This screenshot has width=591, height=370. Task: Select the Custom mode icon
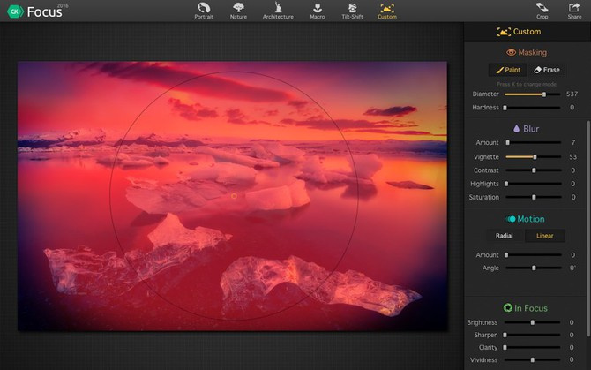[x=387, y=11]
